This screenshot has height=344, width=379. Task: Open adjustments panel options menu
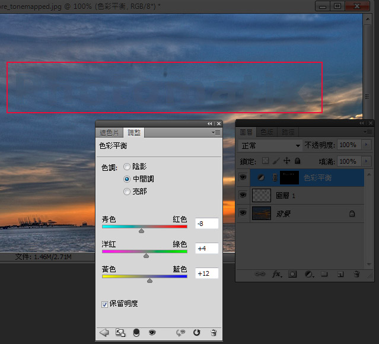216,132
